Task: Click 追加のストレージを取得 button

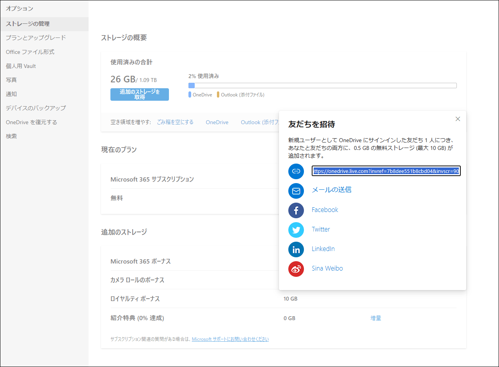Action: click(x=140, y=94)
